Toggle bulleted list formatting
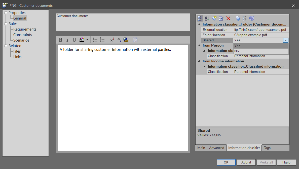299x169 pixels. tap(95, 40)
